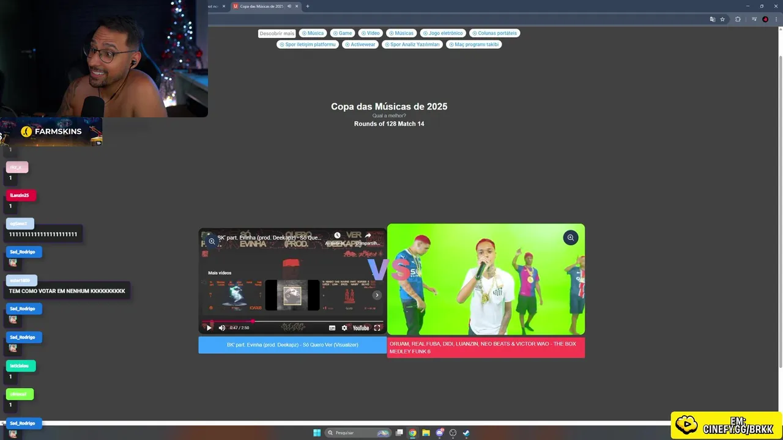This screenshot has width=783, height=440.
Task: Select the Game tag chip
Action: [343, 33]
